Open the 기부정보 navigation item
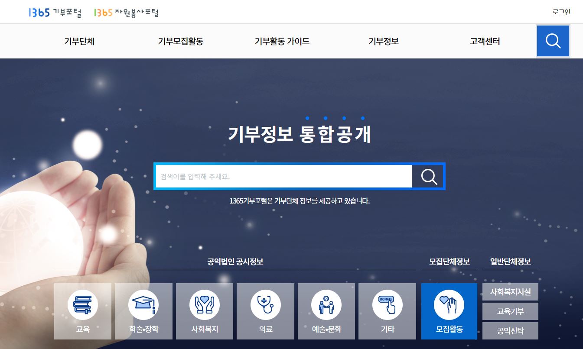Image resolution: width=583 pixels, height=349 pixels. coord(384,42)
